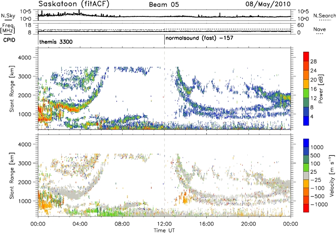
Task: Click the 'Saskatoon (fitACF)' title text
Action: (x=74, y=4)
